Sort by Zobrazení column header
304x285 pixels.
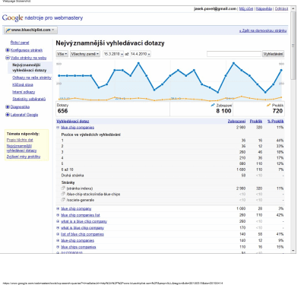pyautogui.click(x=236, y=122)
